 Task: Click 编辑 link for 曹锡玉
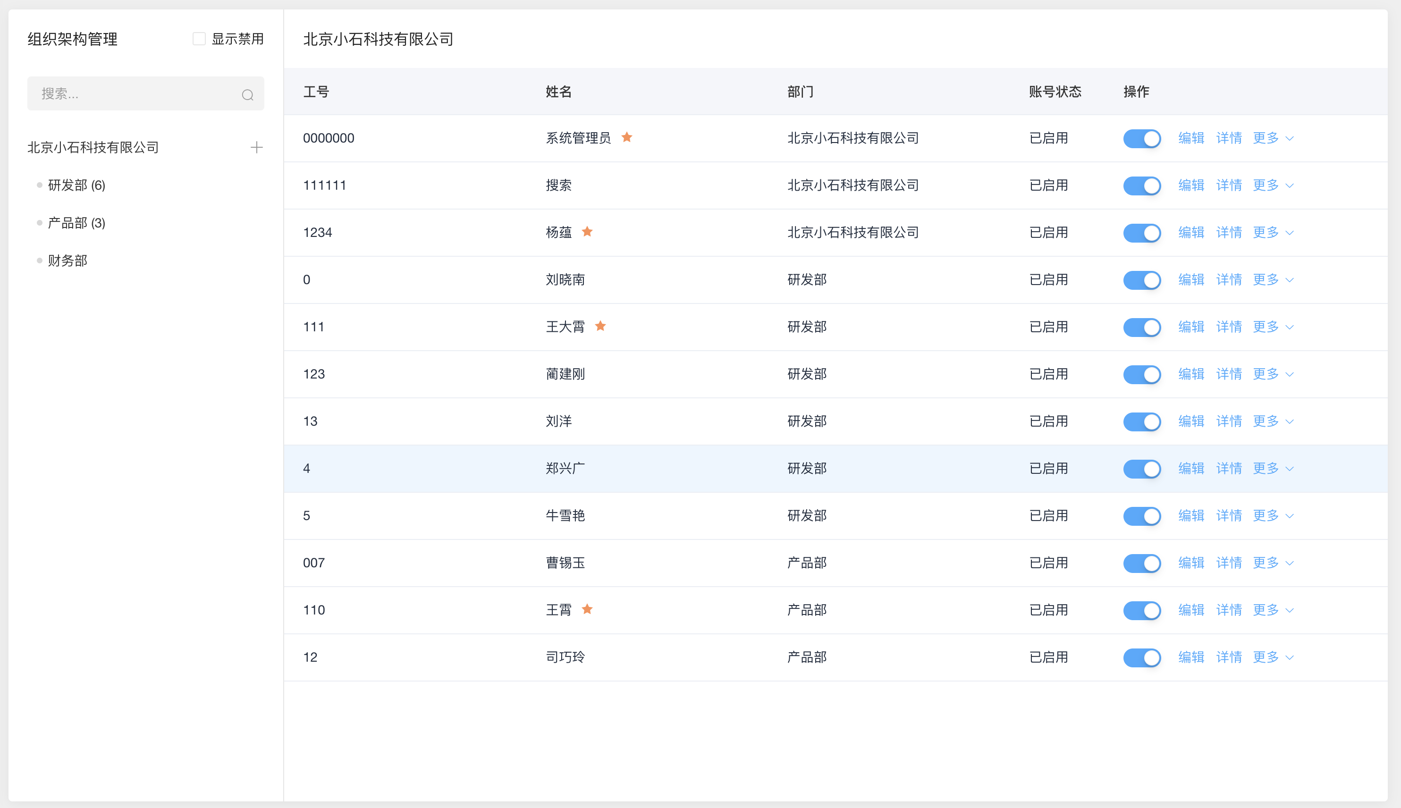point(1191,563)
